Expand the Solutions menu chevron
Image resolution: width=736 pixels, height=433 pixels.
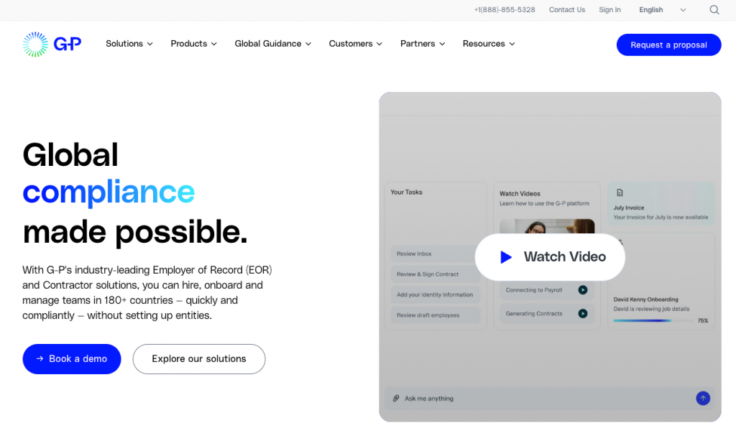(x=149, y=44)
